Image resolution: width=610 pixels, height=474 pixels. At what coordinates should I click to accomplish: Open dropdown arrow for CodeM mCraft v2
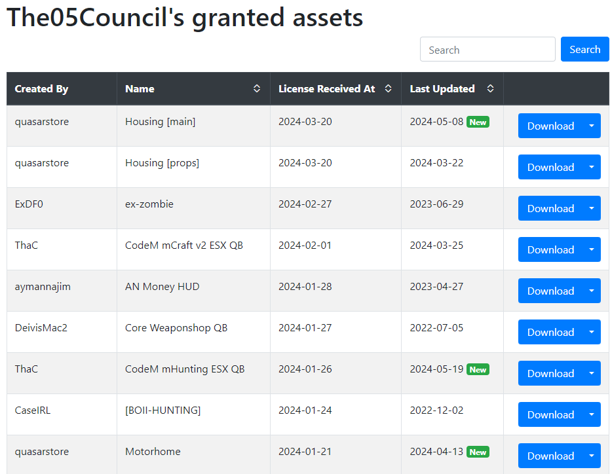591,249
